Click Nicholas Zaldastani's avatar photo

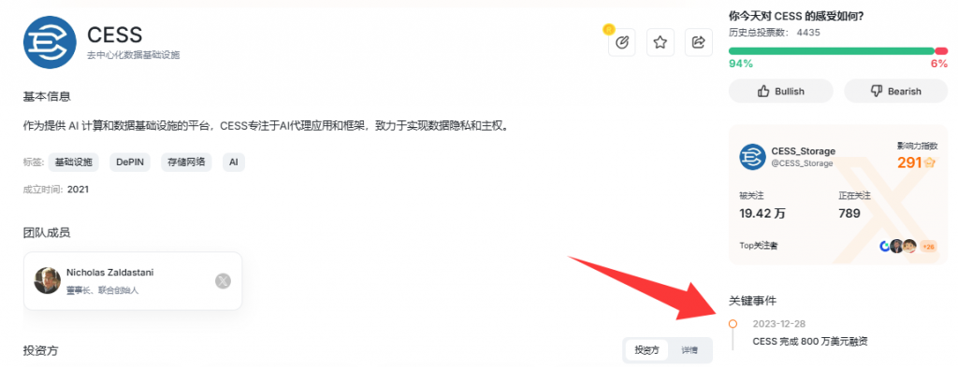click(47, 280)
